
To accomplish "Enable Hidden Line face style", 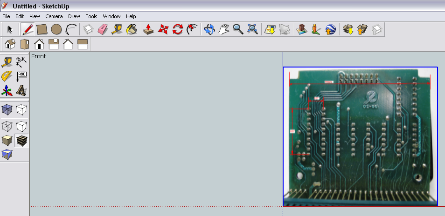I will 21,126.
